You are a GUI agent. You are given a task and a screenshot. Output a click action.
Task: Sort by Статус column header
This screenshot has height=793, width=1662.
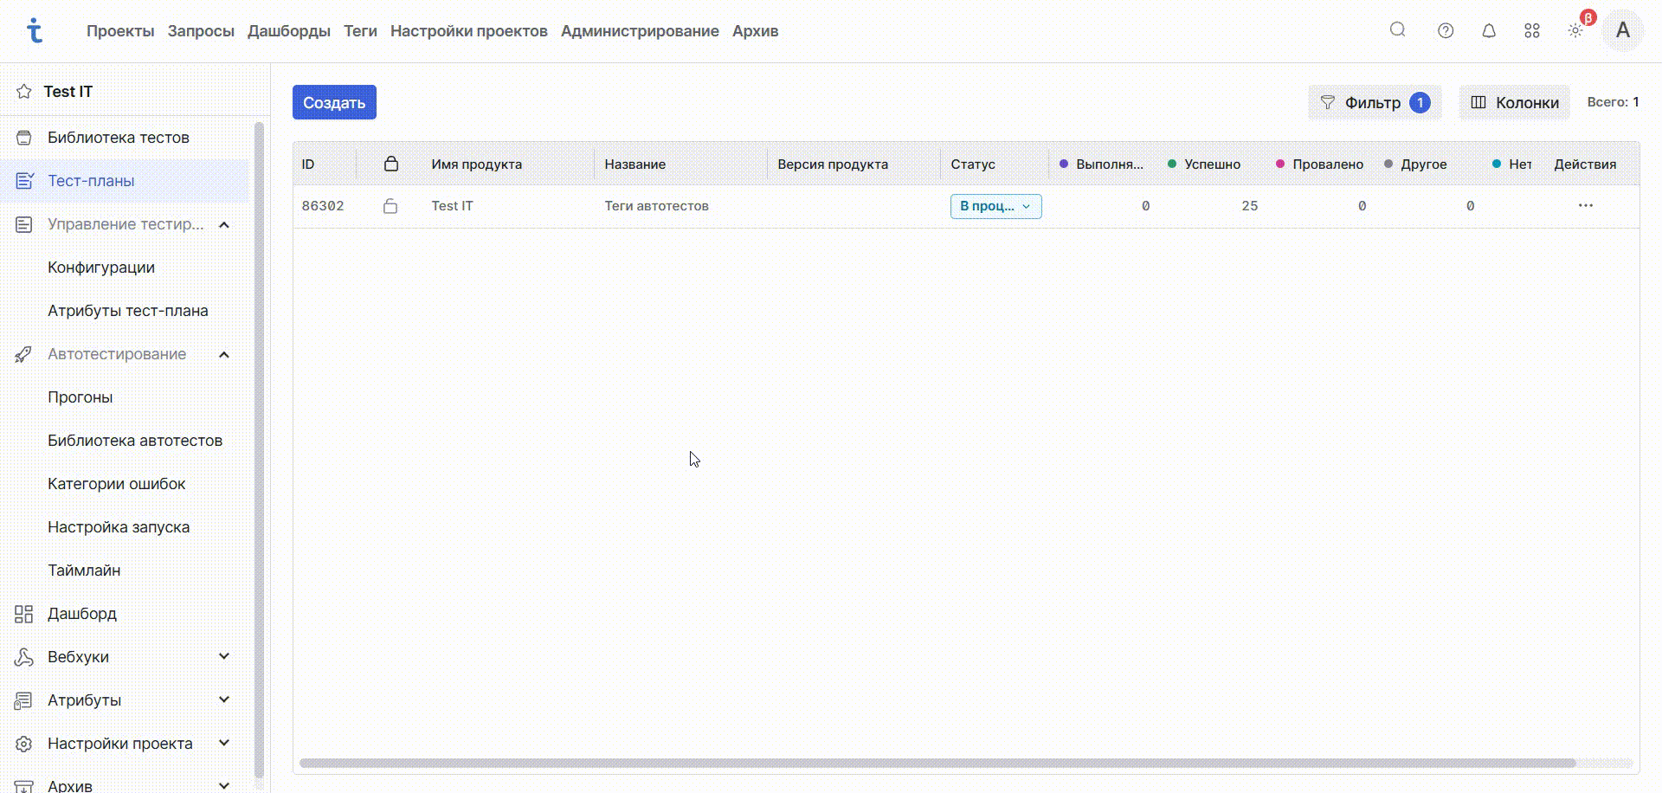click(973, 164)
